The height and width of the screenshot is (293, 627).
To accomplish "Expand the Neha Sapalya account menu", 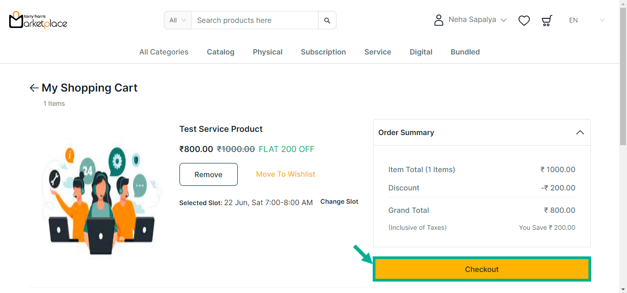I will (477, 20).
